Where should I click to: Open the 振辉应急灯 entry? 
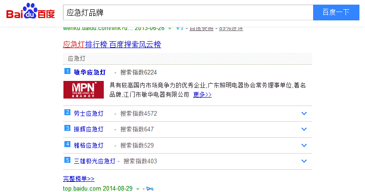88,129
